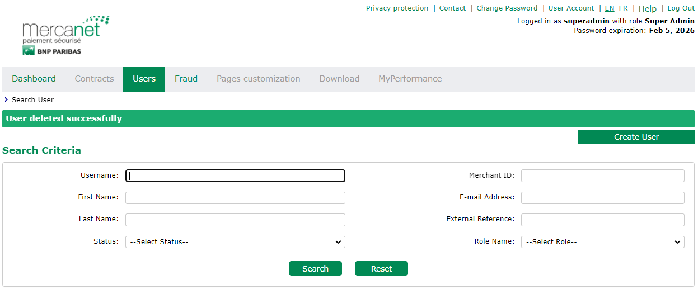The height and width of the screenshot is (290, 698).
Task: Click the breadcrumb arrow before Search User
Action: [x=6, y=100]
